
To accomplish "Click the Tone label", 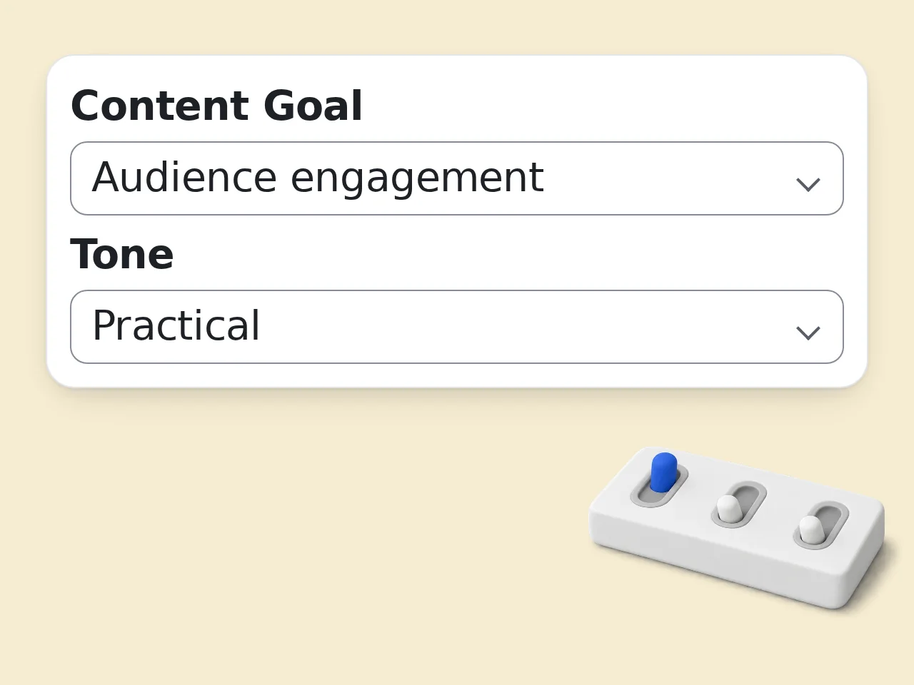I will (x=122, y=254).
